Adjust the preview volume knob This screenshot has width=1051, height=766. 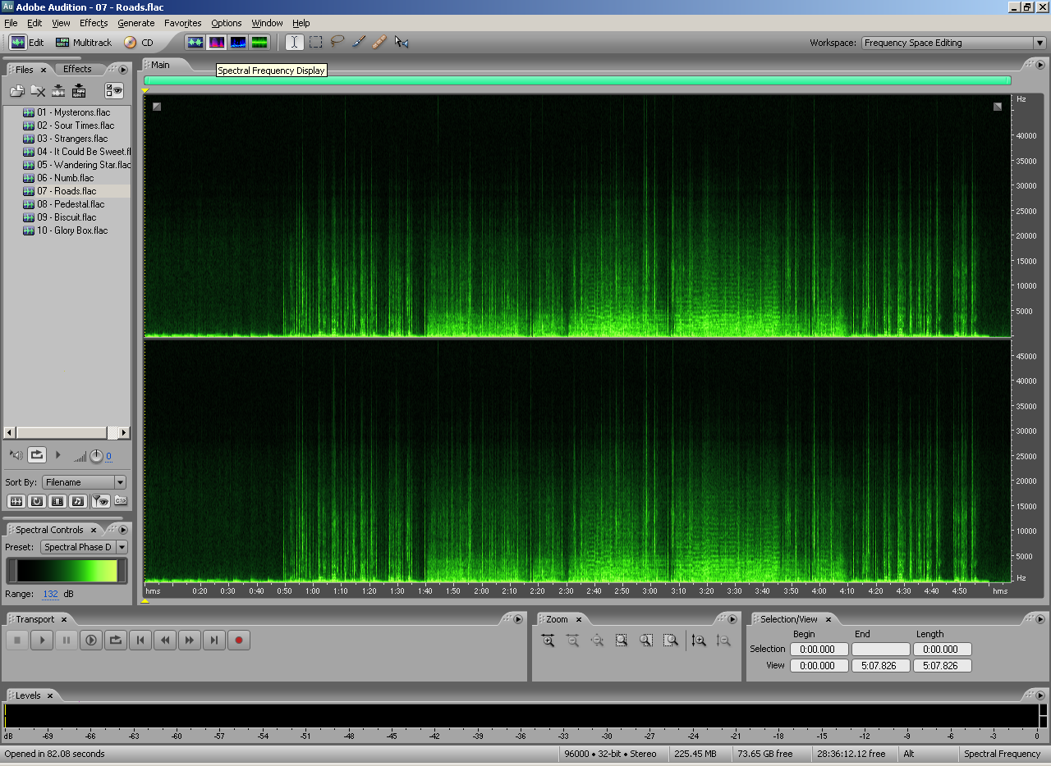point(96,456)
